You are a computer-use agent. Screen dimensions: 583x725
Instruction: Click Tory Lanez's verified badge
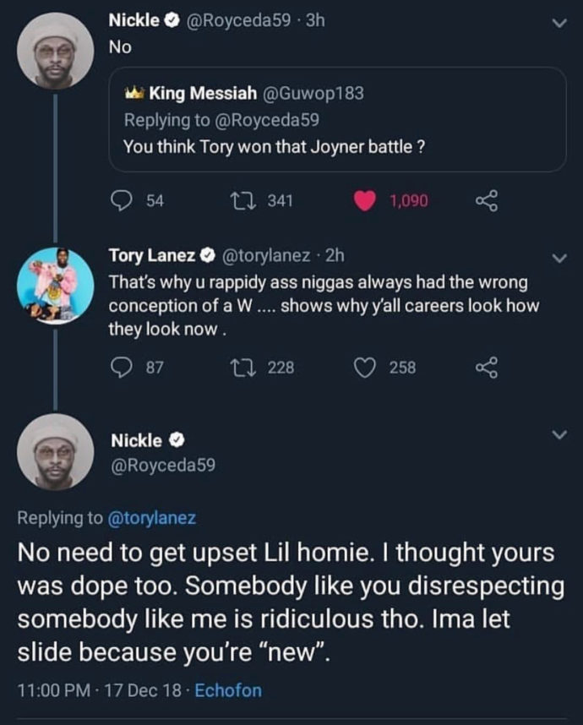(x=207, y=255)
